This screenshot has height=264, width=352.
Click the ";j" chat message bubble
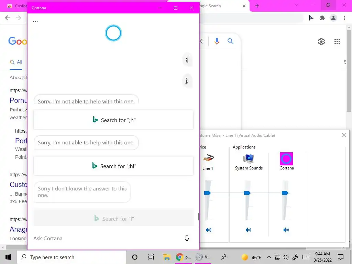click(x=187, y=59)
